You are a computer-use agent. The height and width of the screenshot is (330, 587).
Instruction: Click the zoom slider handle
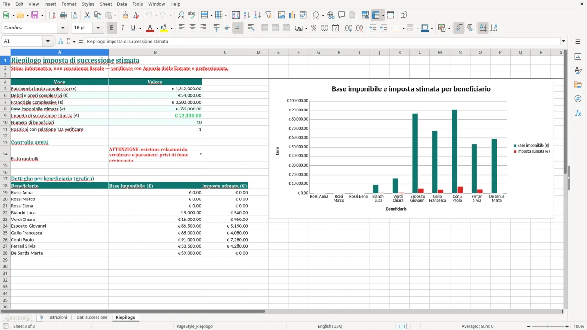coord(548,326)
